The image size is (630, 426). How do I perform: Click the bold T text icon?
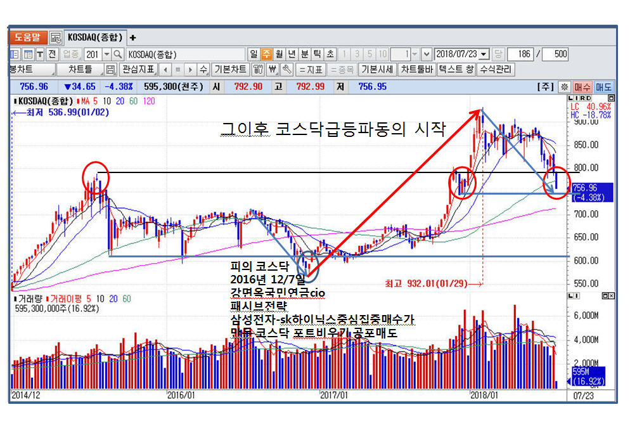[x=40, y=55]
